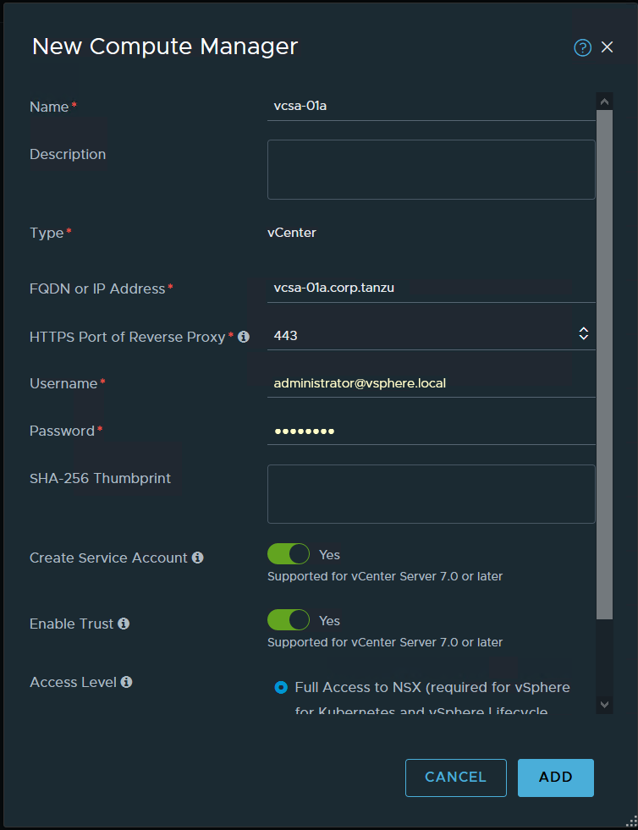Toggle the Enable Trust switch
This screenshot has height=830, width=638.
(289, 620)
